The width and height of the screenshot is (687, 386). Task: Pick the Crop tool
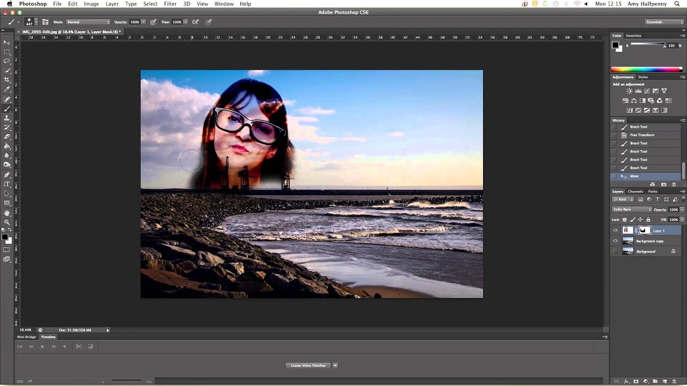7,80
